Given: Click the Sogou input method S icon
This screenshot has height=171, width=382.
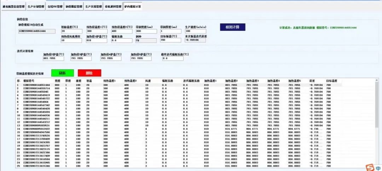Looking at the screenshot, I should tap(370, 167).
